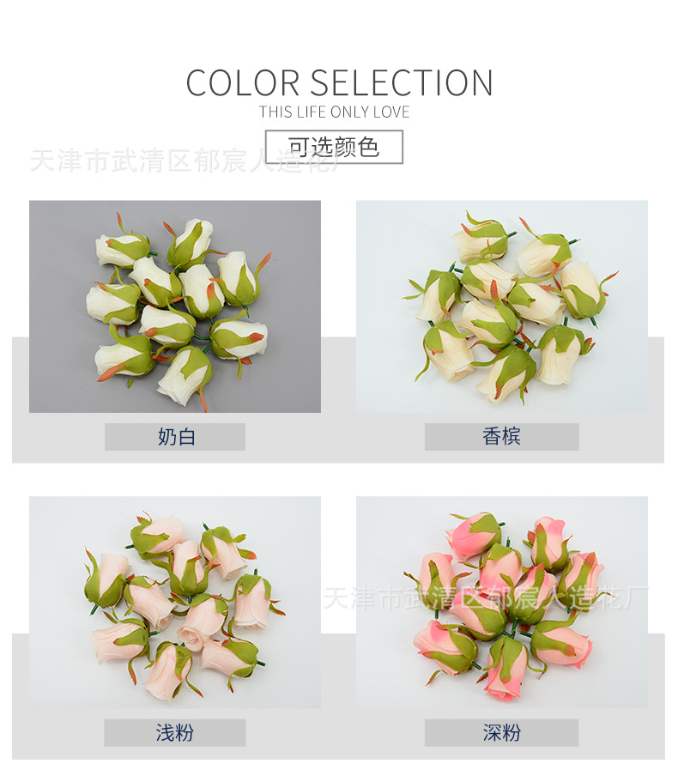
Task: Click the word SELECTION in the title
Action: point(402,82)
